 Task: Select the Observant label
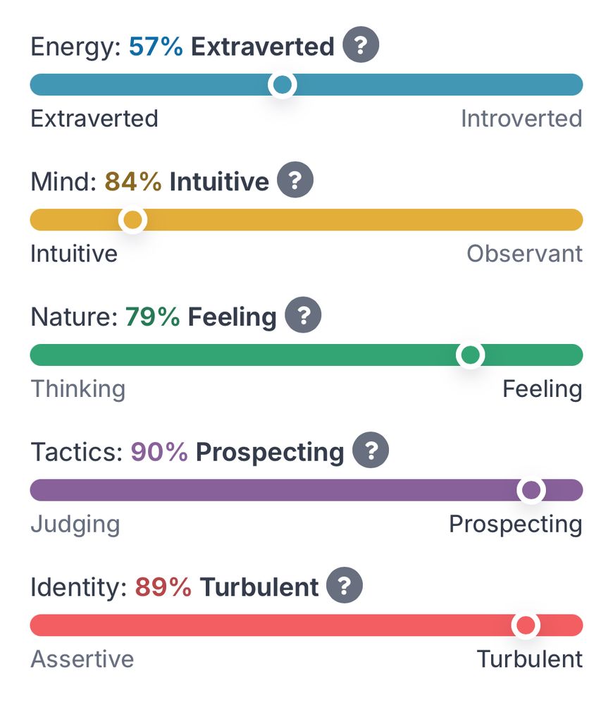524,254
